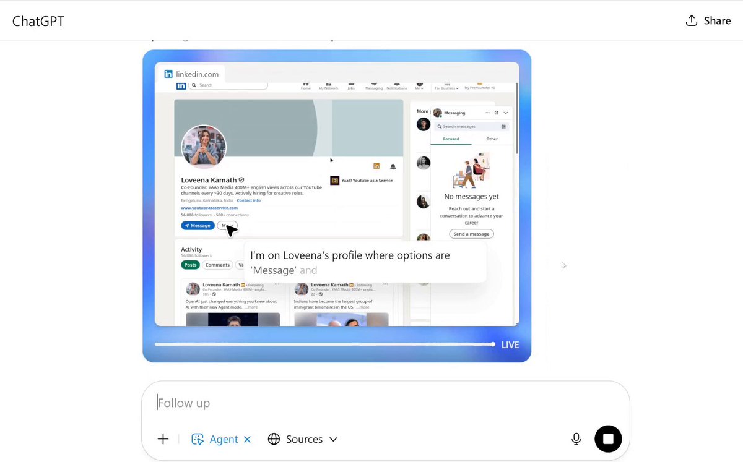Click Loveena Kamath's profile photo

[x=203, y=147]
